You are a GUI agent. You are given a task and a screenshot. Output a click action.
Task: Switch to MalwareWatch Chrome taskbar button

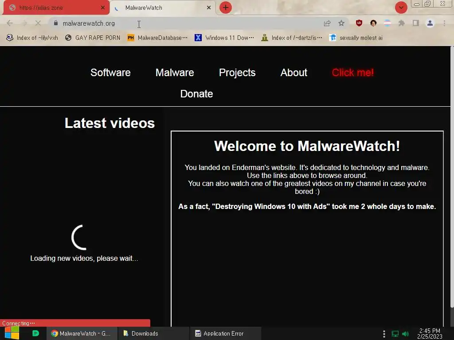click(x=82, y=333)
